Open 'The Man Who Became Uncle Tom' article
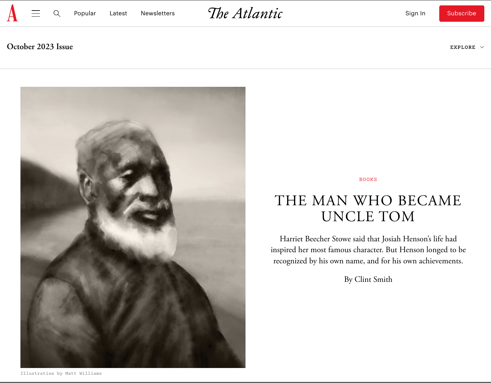 pyautogui.click(x=368, y=208)
